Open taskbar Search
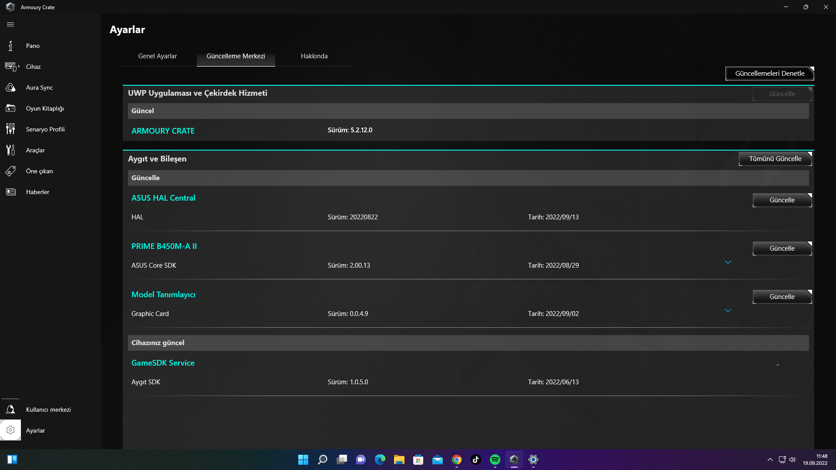836x470 pixels. (x=322, y=460)
